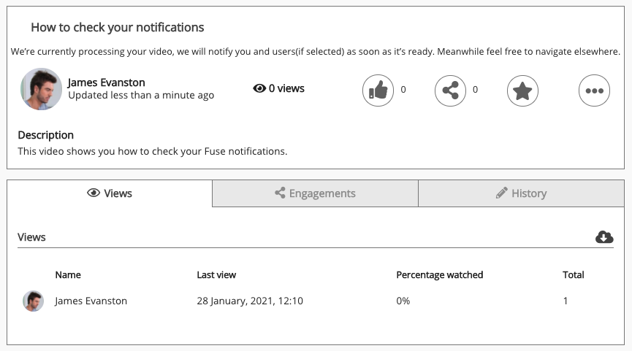Click James Evanston's name in views table
632x351 pixels.
pos(91,301)
